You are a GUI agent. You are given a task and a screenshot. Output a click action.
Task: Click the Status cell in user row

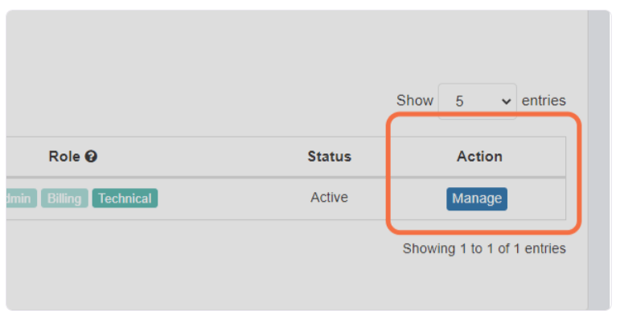[x=330, y=198]
